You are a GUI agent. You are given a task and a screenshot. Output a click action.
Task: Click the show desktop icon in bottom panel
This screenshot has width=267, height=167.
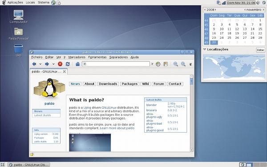pos(3,165)
